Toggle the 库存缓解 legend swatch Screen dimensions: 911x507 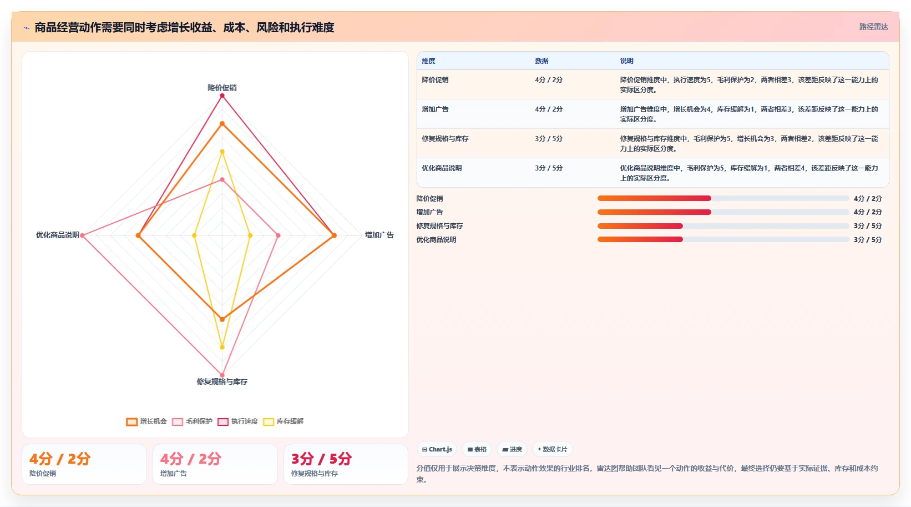269,421
